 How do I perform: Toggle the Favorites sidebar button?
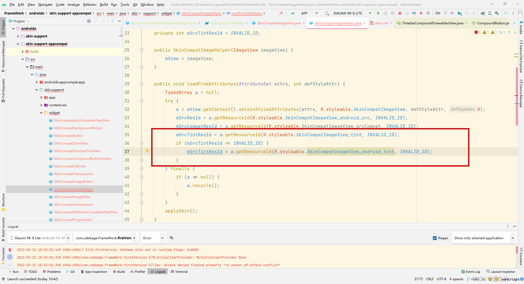[x=3, y=256]
